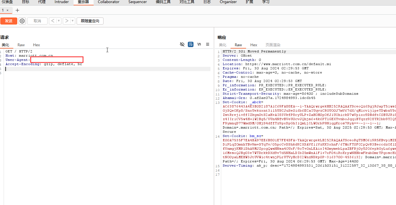Go forward to next request with > arrow
Screen dimensions: 396x205
66,21
